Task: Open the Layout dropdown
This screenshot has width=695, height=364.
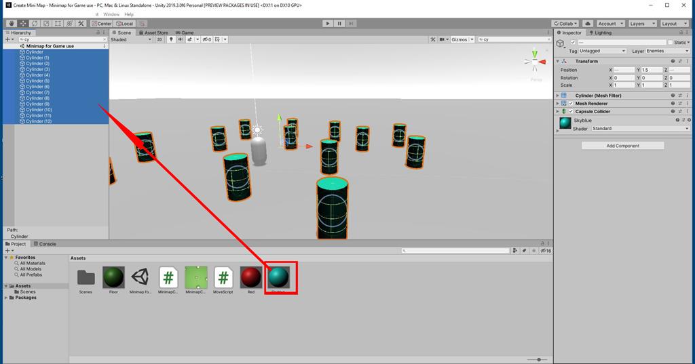Action: [673, 24]
